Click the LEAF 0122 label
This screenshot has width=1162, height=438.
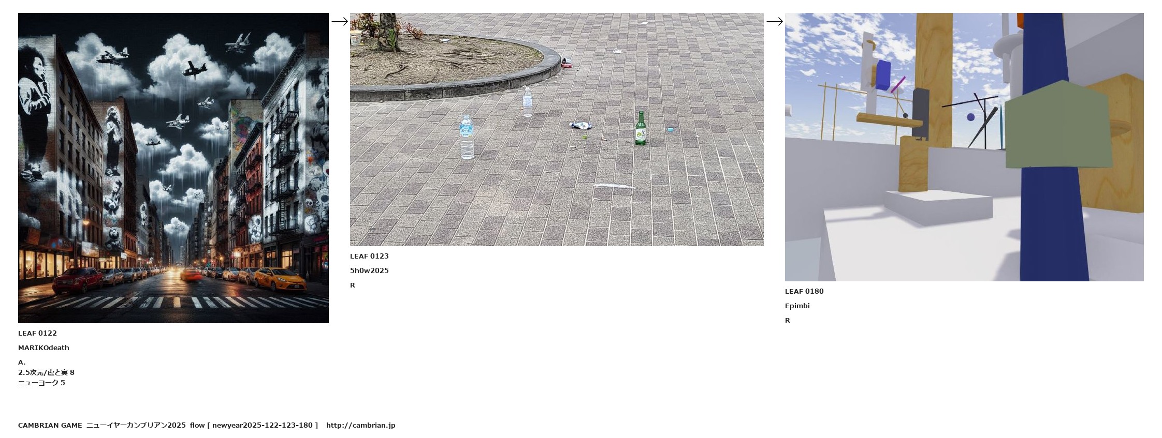(37, 334)
